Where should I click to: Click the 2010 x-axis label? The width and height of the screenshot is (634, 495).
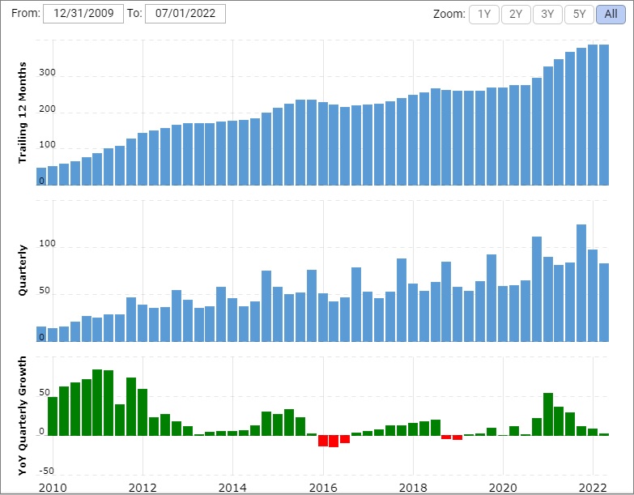click(x=53, y=488)
